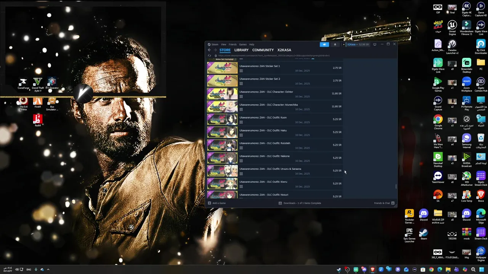
Task: Click the Steam search results scrollbar
Action: 396,186
